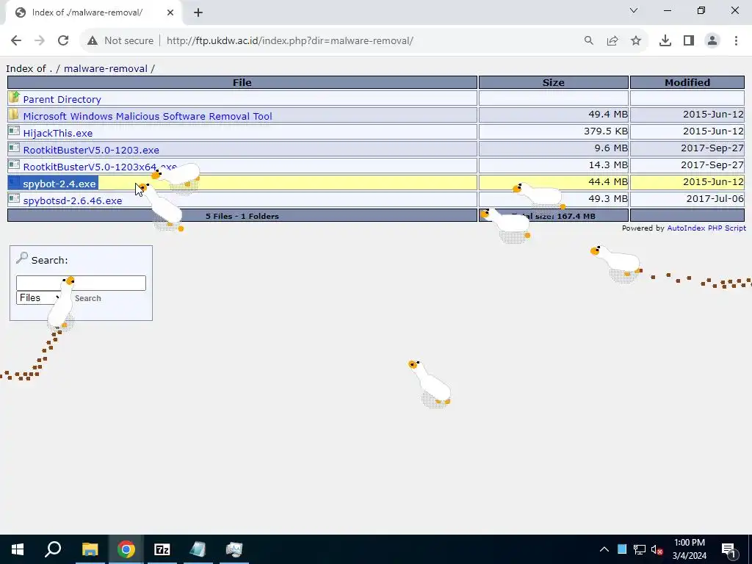Image resolution: width=752 pixels, height=564 pixels.
Task: Click the file icon beside HijackThis.exe
Action: point(14,131)
